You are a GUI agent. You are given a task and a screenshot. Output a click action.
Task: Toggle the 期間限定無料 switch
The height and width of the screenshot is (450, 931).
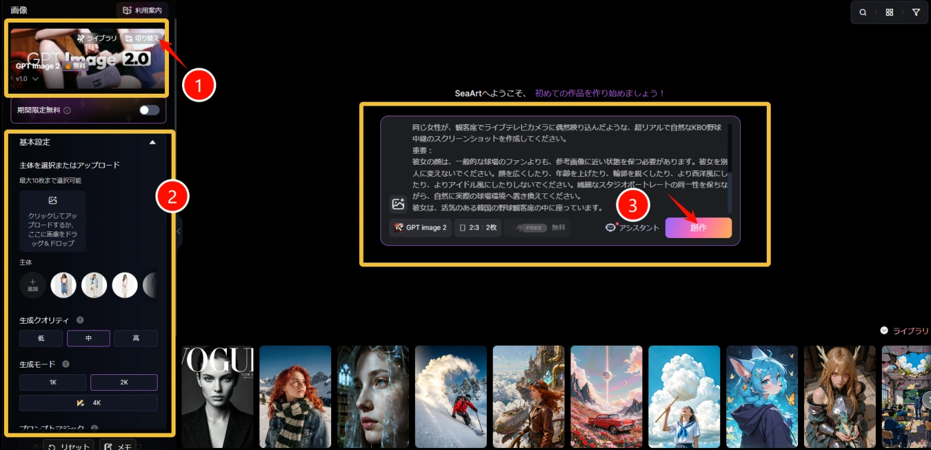click(x=149, y=110)
